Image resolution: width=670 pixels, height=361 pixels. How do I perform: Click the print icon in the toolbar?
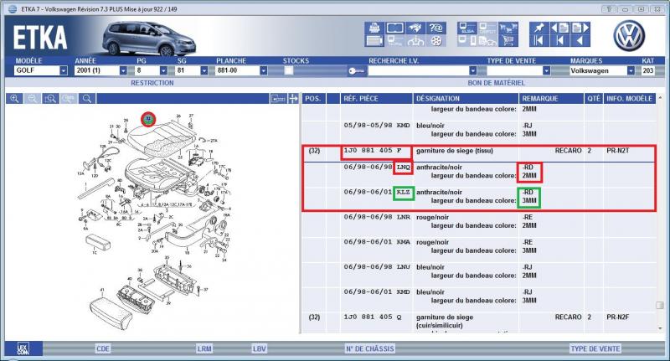[374, 28]
